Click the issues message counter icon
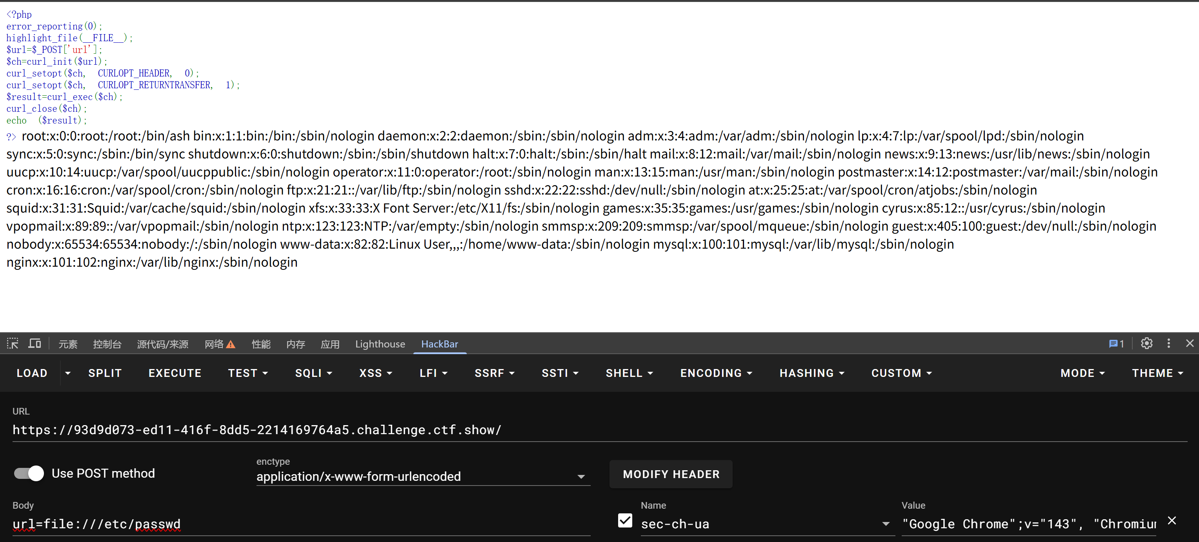 pos(1116,344)
